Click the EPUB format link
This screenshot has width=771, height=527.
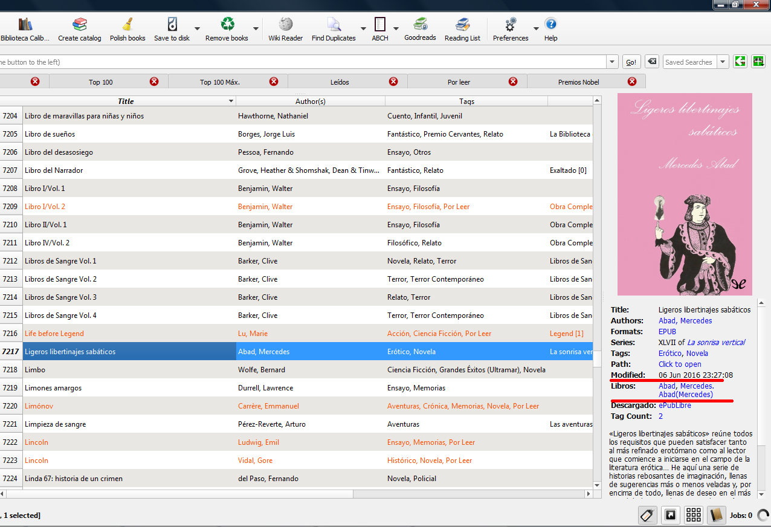click(x=667, y=332)
